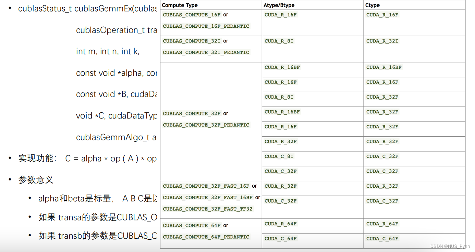Click the "int m, int n, int k," line
Viewport: 475px width, 252px height.
point(108,51)
